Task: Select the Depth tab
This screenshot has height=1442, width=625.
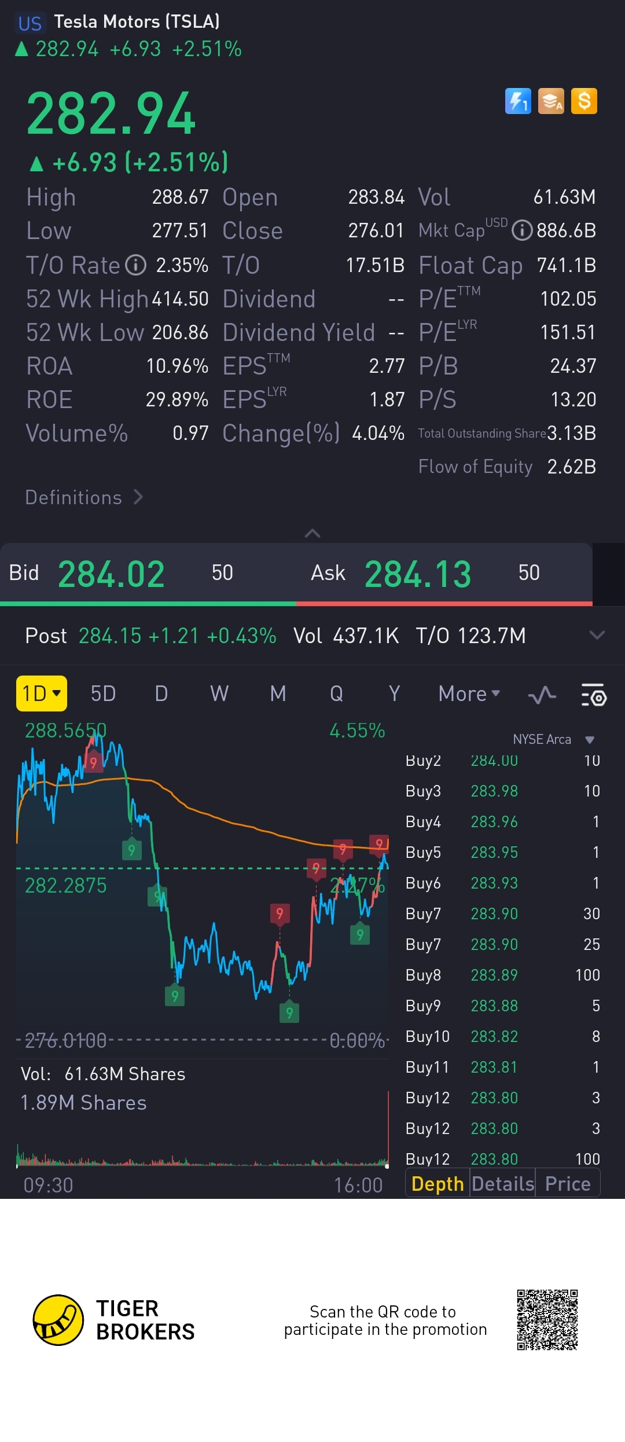Action: tap(437, 1184)
